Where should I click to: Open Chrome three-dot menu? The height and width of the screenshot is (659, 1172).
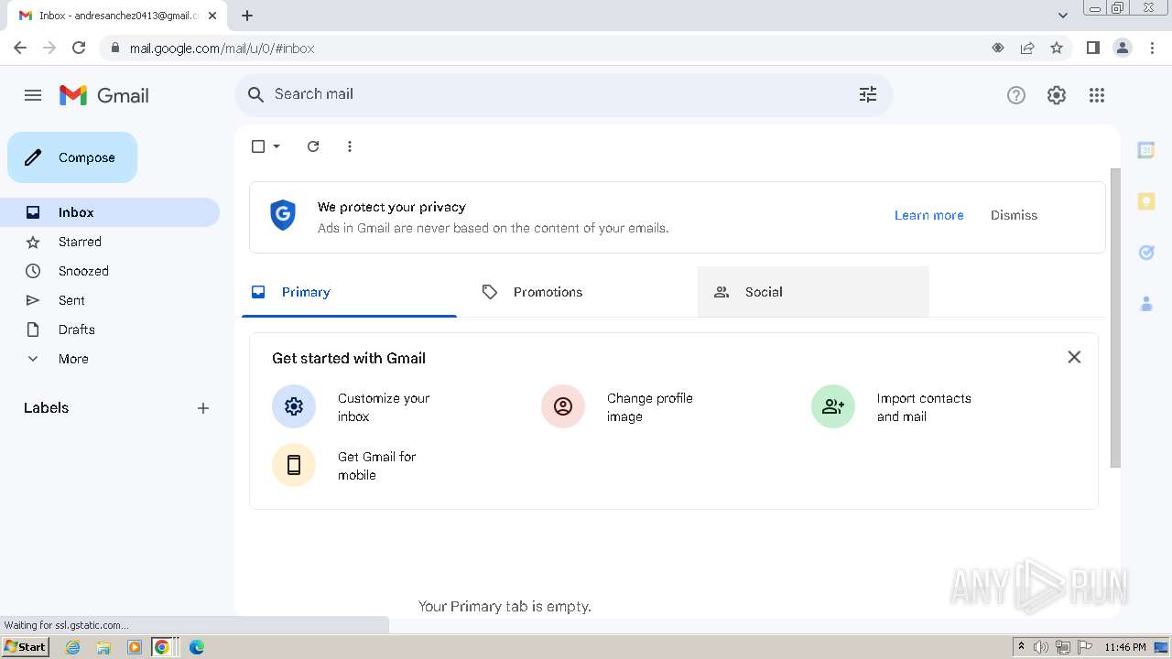pos(1153,48)
